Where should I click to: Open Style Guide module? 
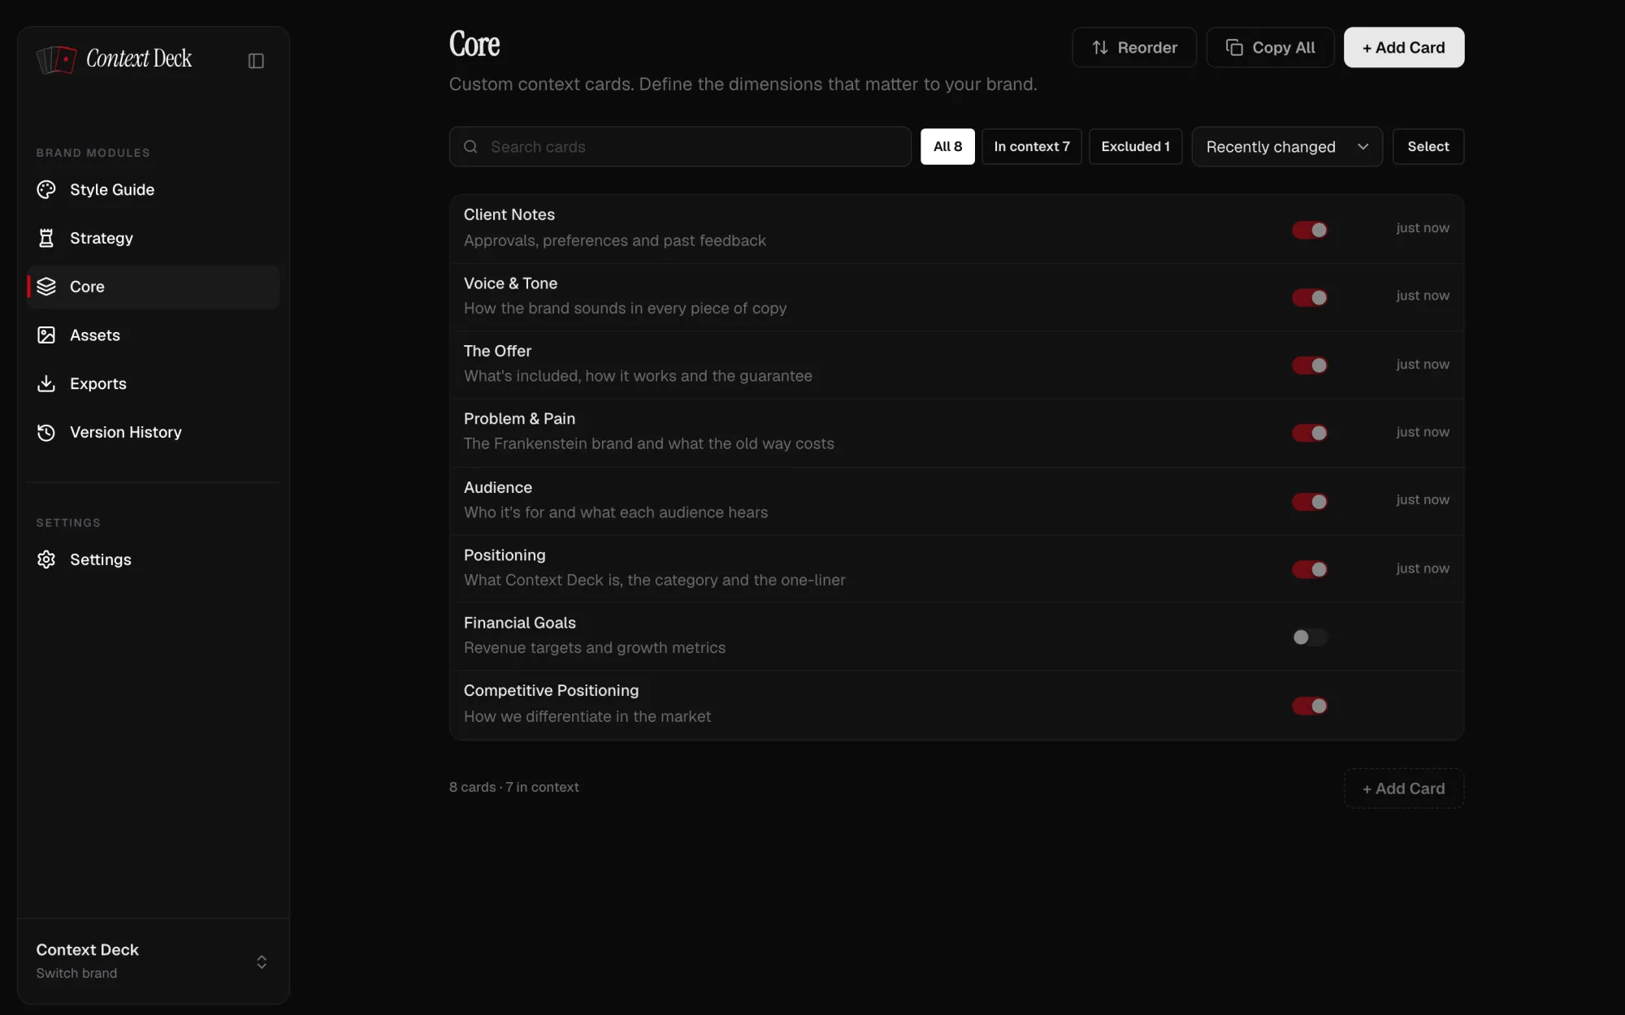click(154, 189)
